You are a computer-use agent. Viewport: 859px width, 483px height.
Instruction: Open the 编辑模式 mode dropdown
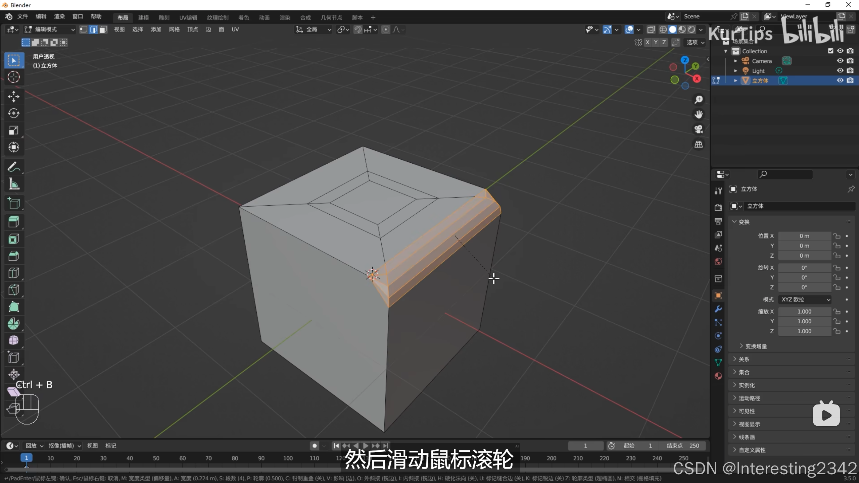tap(50, 30)
